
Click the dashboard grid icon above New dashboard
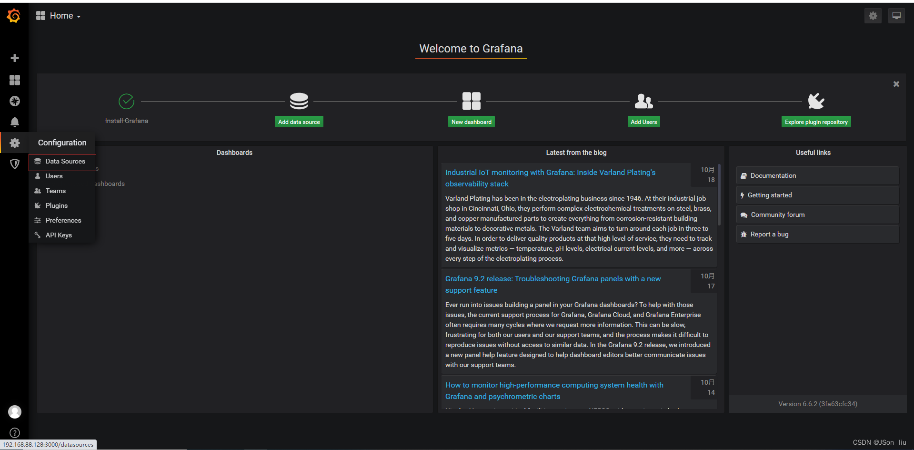pos(472,101)
